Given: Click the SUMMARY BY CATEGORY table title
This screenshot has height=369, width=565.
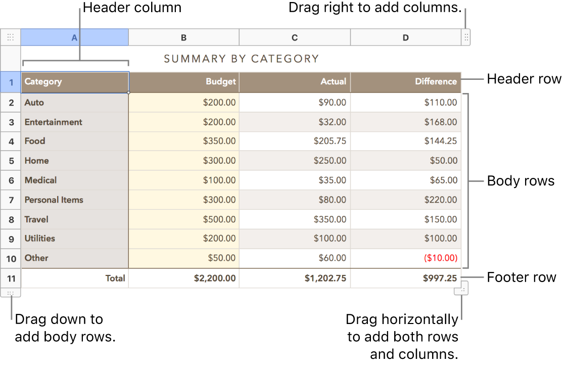Looking at the screenshot, I should (241, 58).
